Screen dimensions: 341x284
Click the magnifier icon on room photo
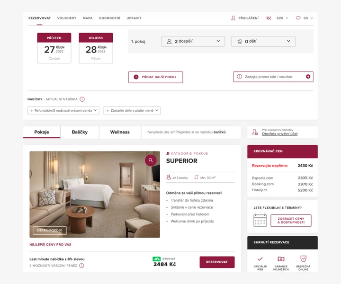coord(151,160)
